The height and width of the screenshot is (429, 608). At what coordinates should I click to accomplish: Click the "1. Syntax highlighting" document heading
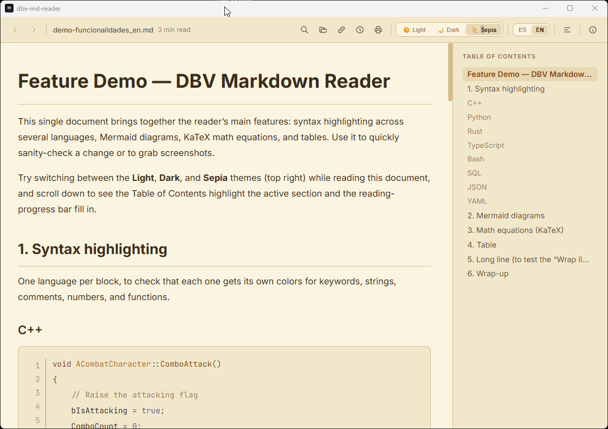coord(92,249)
